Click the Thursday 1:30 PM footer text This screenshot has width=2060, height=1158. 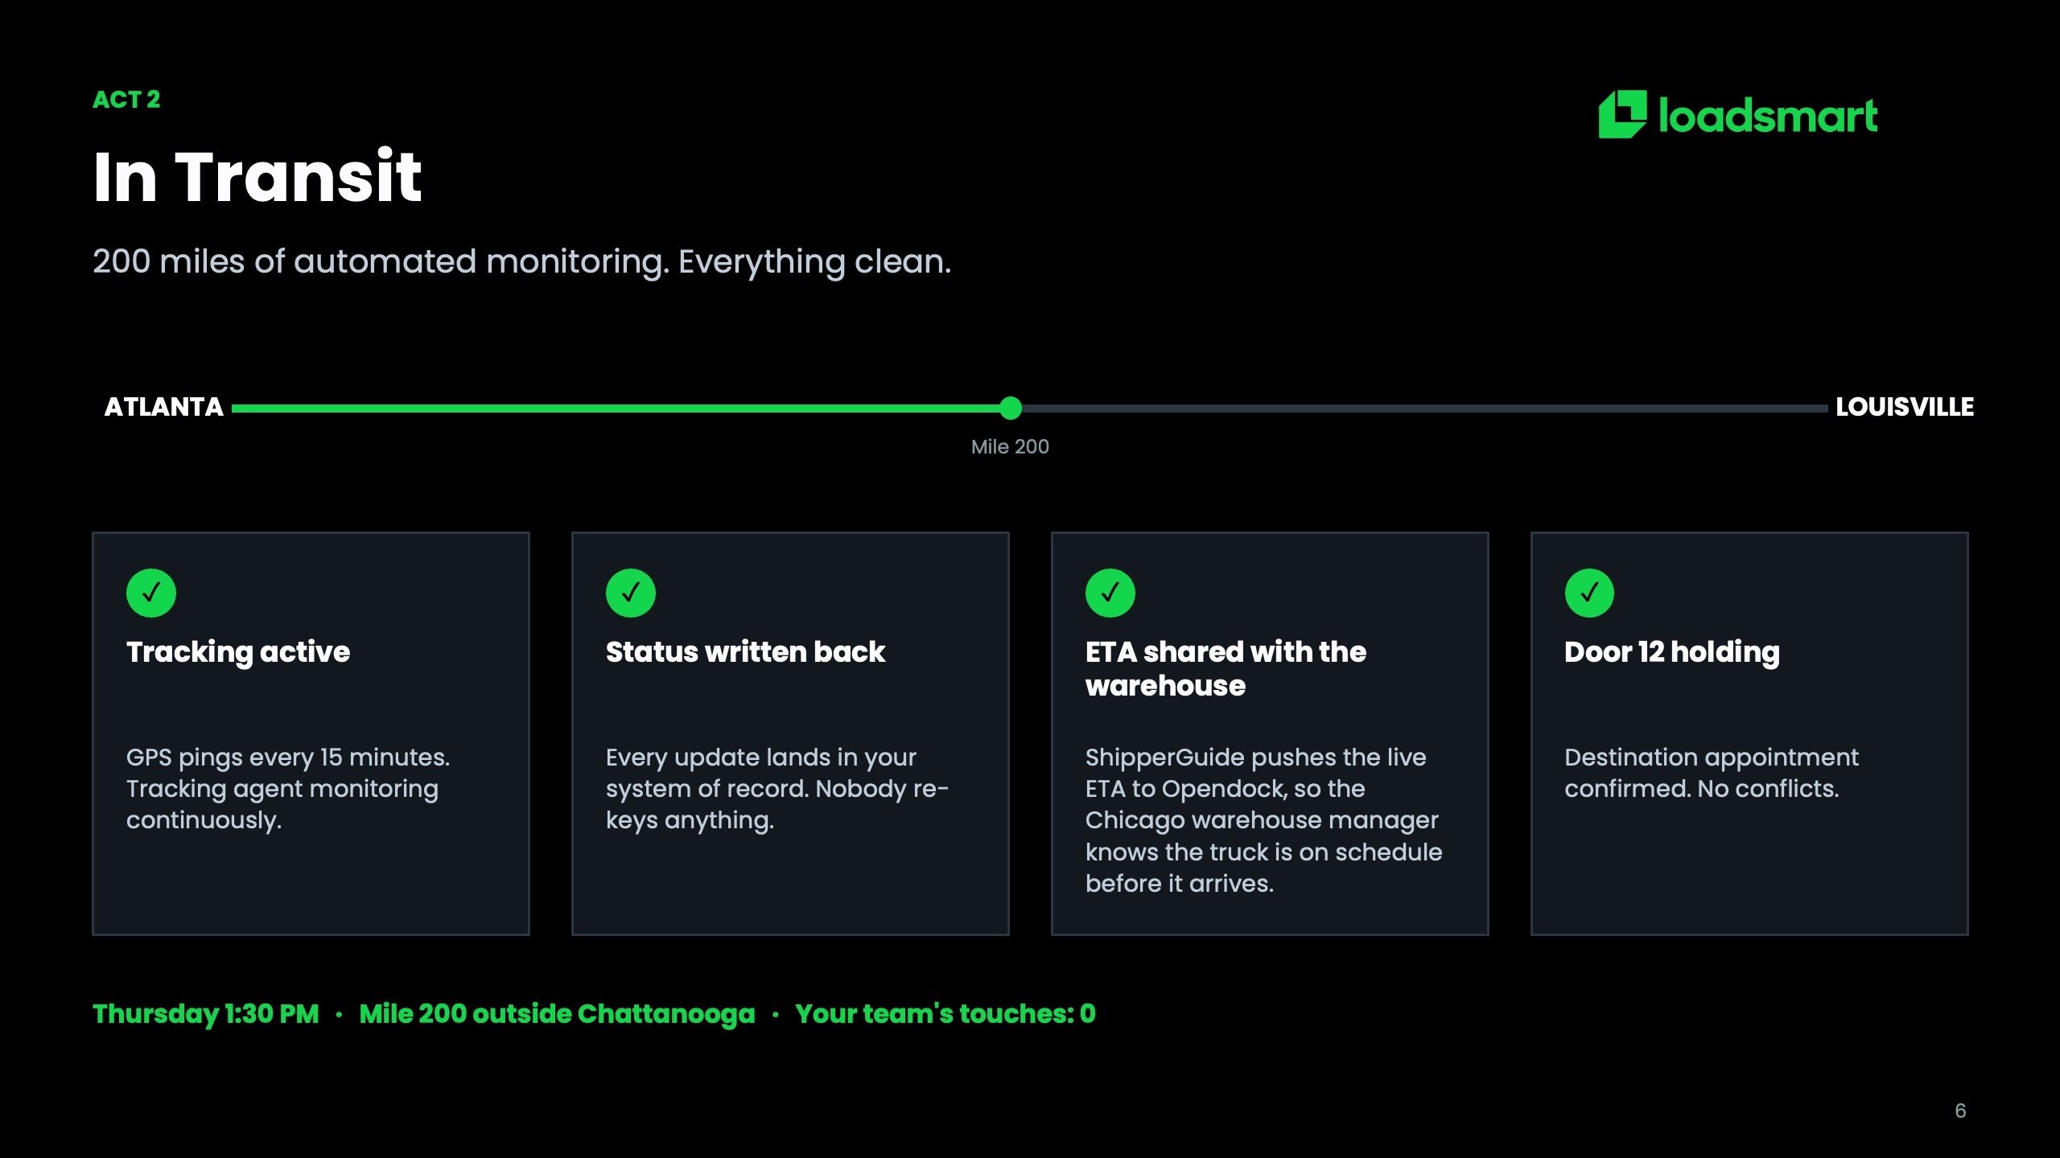click(x=206, y=1014)
